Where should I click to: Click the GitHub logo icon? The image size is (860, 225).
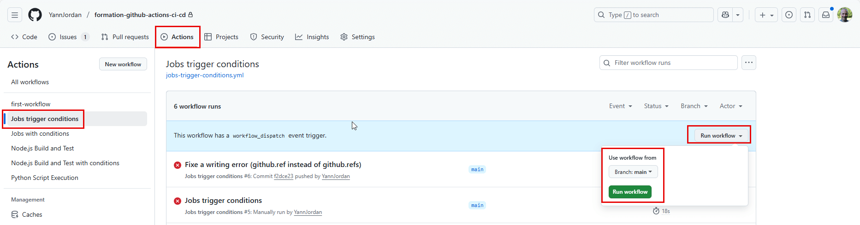pos(35,15)
